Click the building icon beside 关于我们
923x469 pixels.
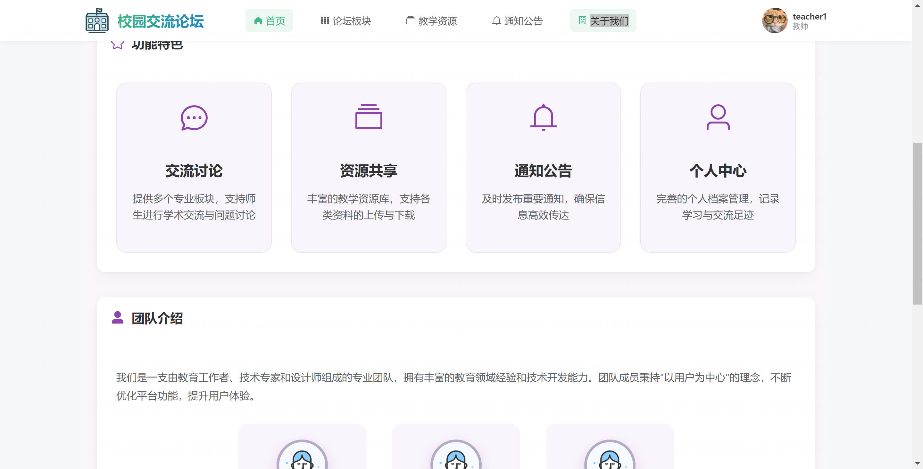583,21
